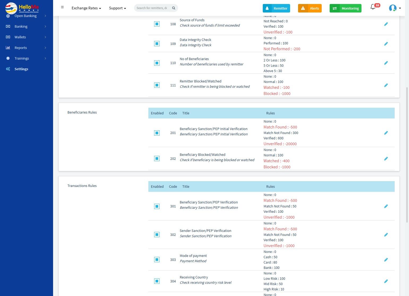The height and width of the screenshot is (296, 409).
Task: Open the Exchange Rates dropdown
Action: (86, 8)
